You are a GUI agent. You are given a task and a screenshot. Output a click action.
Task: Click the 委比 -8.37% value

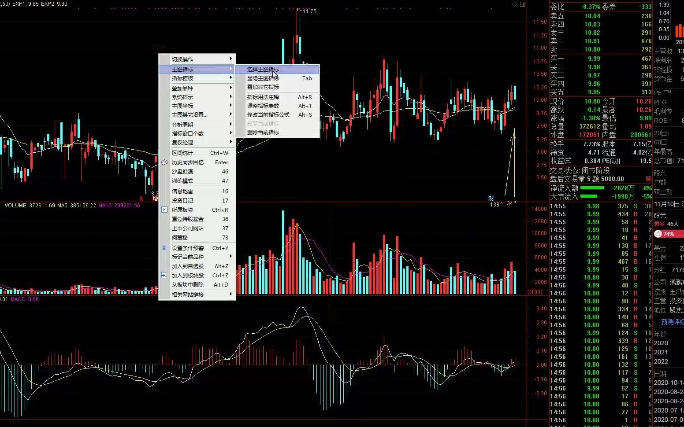click(591, 7)
